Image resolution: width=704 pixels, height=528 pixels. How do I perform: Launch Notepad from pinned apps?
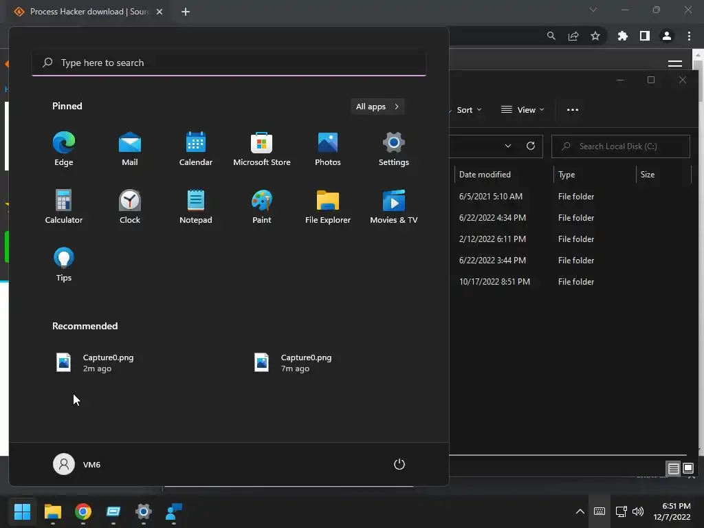coord(196,207)
